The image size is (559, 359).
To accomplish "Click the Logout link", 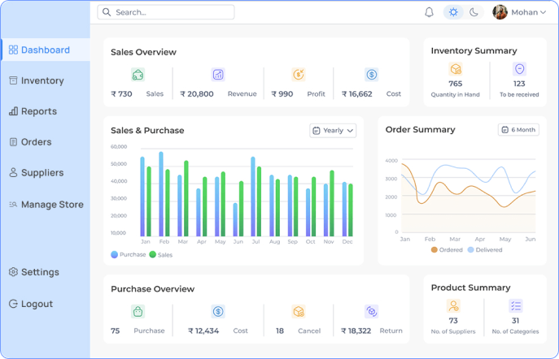I will tap(37, 304).
